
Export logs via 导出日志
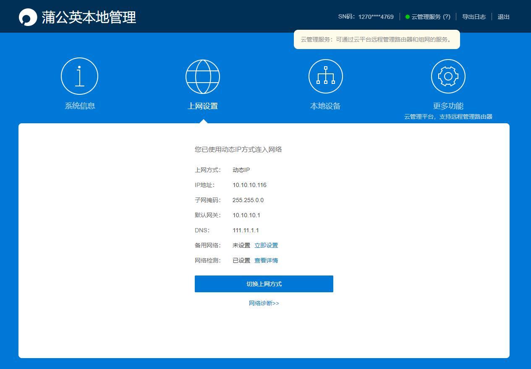474,17
